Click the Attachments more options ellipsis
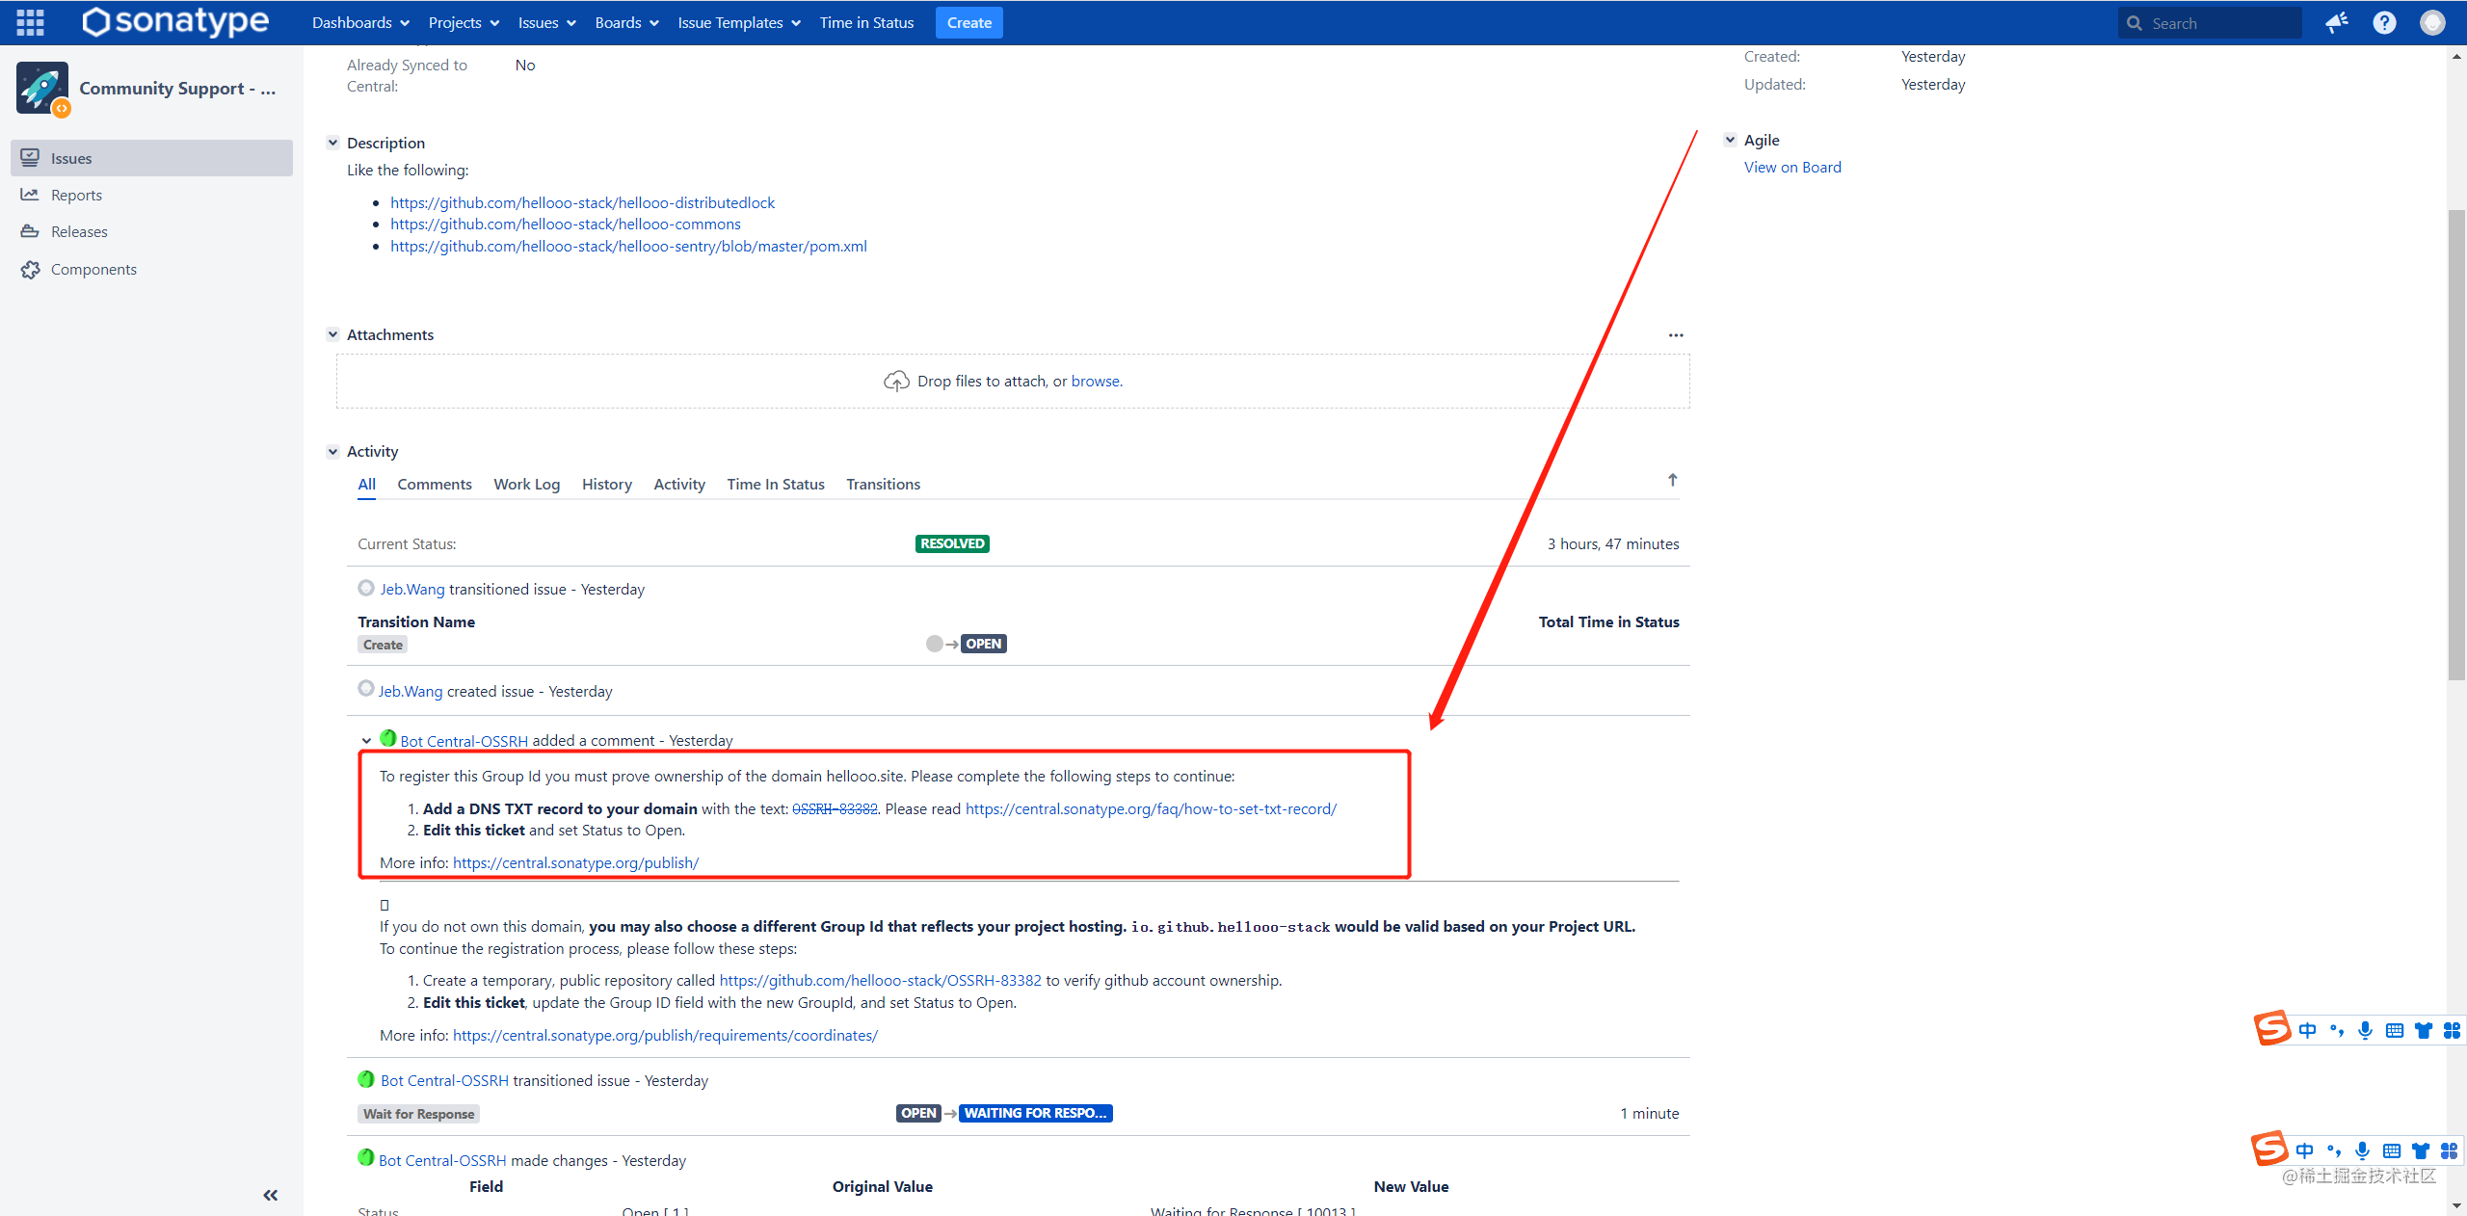This screenshot has height=1216, width=2467. tap(1676, 335)
